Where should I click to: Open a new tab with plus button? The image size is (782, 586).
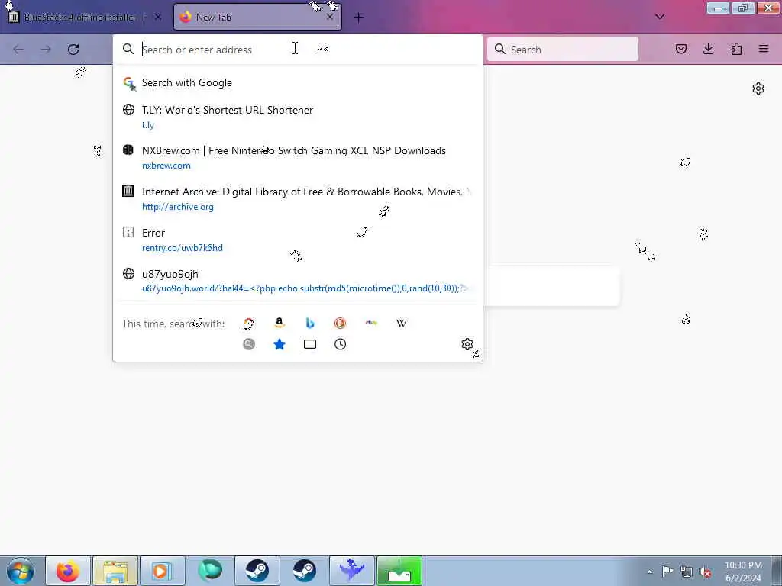[x=359, y=18]
